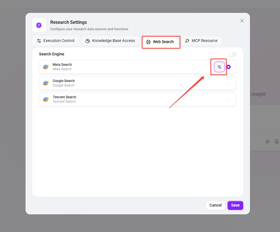Click the Meta Search globe icon
The height and width of the screenshot is (232, 280).
[46, 67]
